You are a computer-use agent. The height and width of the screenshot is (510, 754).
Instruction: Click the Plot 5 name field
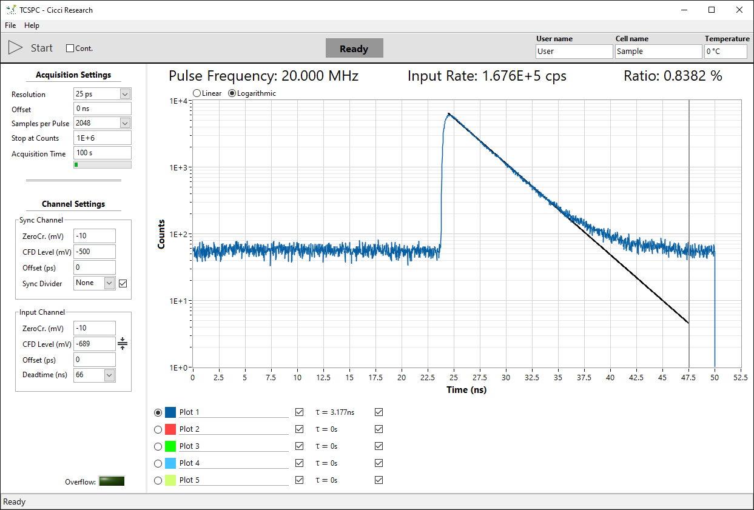coord(234,480)
